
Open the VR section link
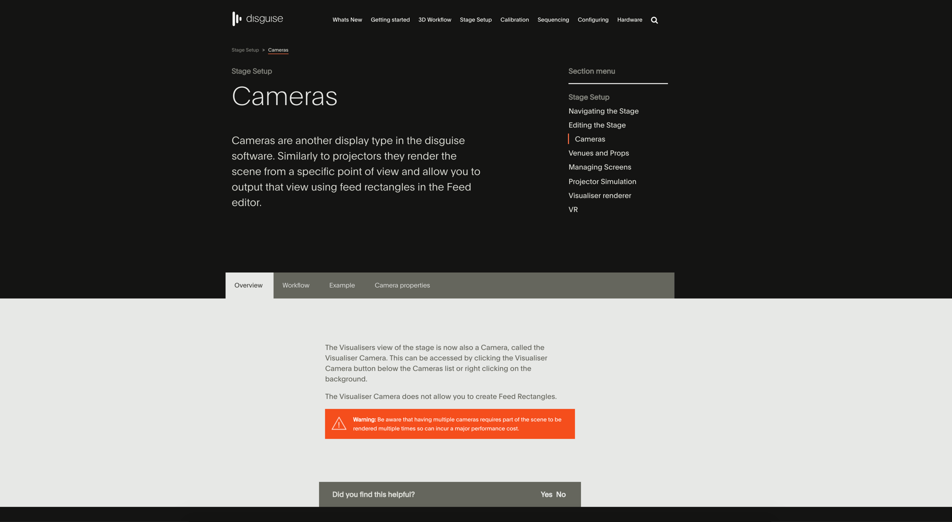[573, 209]
